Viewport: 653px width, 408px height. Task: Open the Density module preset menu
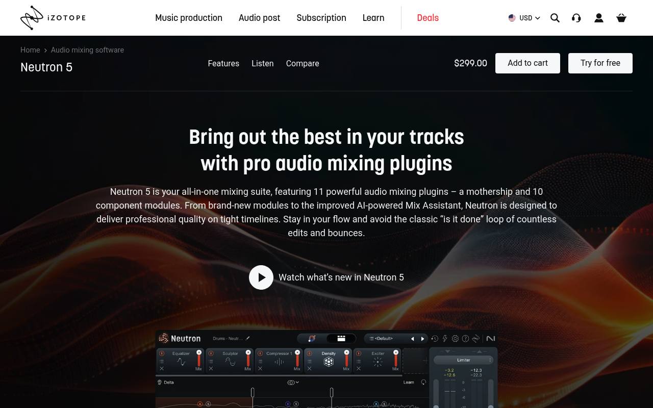pos(309,362)
